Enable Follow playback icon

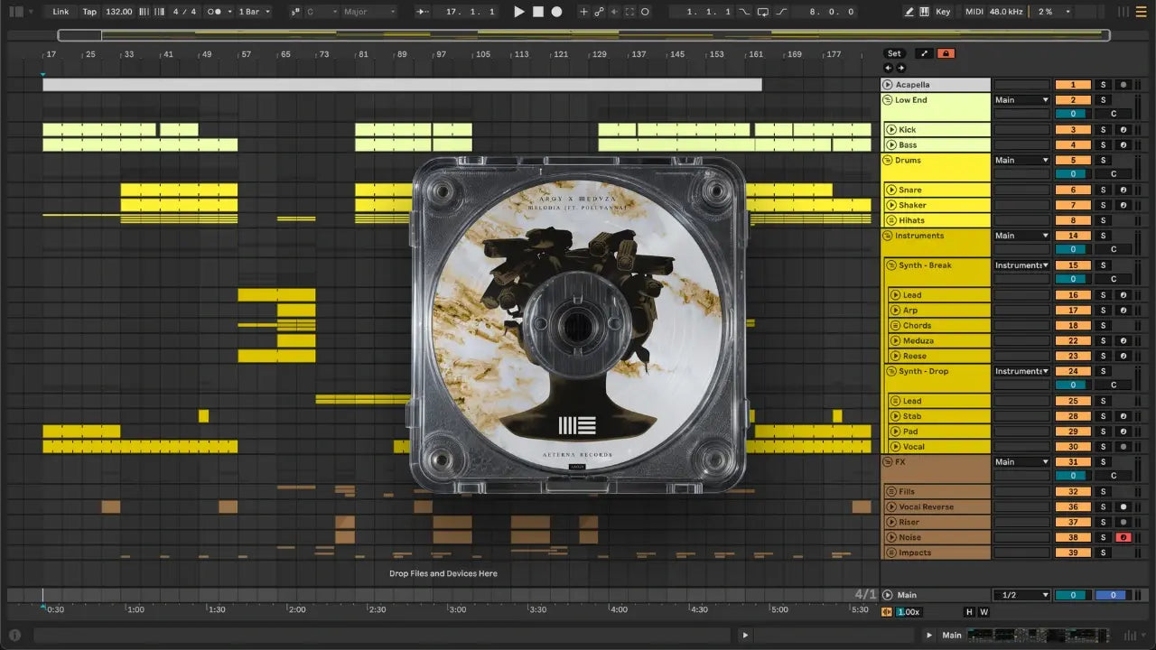point(424,12)
